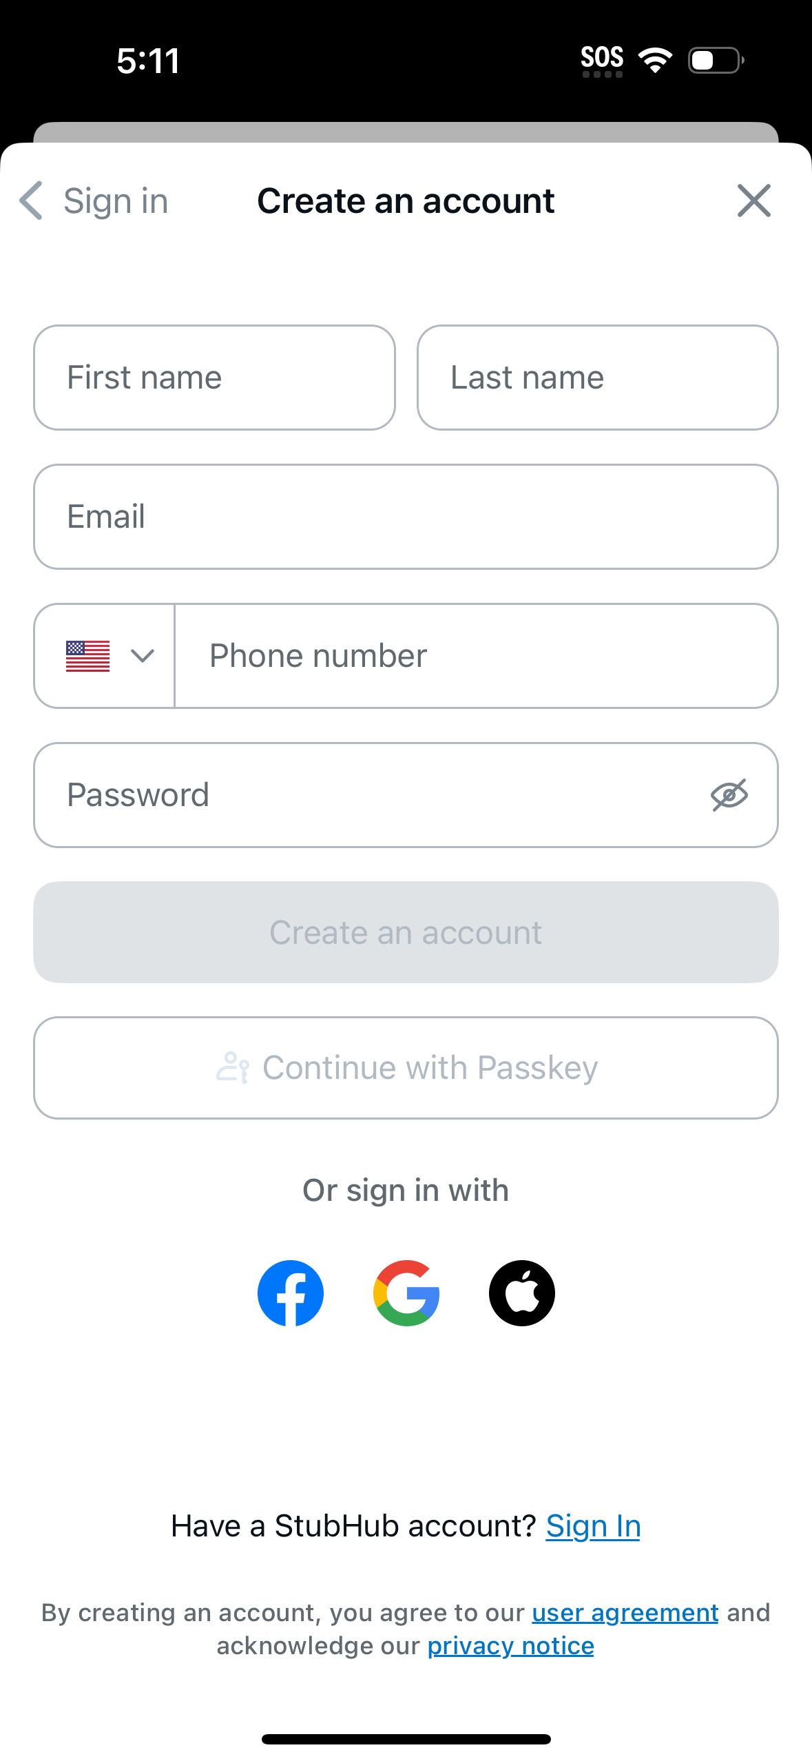This screenshot has height=1761, width=812.
Task: Tap the battery status icon
Action: [x=716, y=60]
